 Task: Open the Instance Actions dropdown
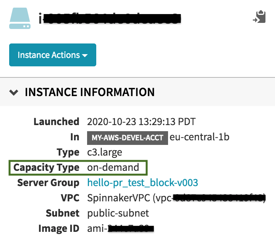pos(53,55)
